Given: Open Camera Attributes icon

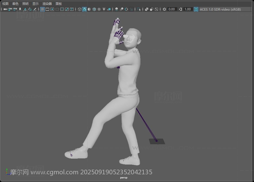Looking at the screenshot, I should [x=15, y=9].
